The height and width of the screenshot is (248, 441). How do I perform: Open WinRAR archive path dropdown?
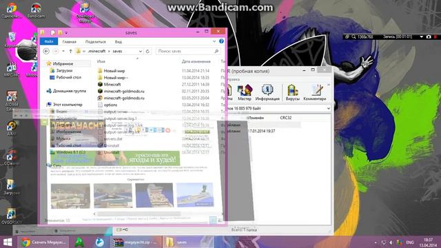[328, 108]
